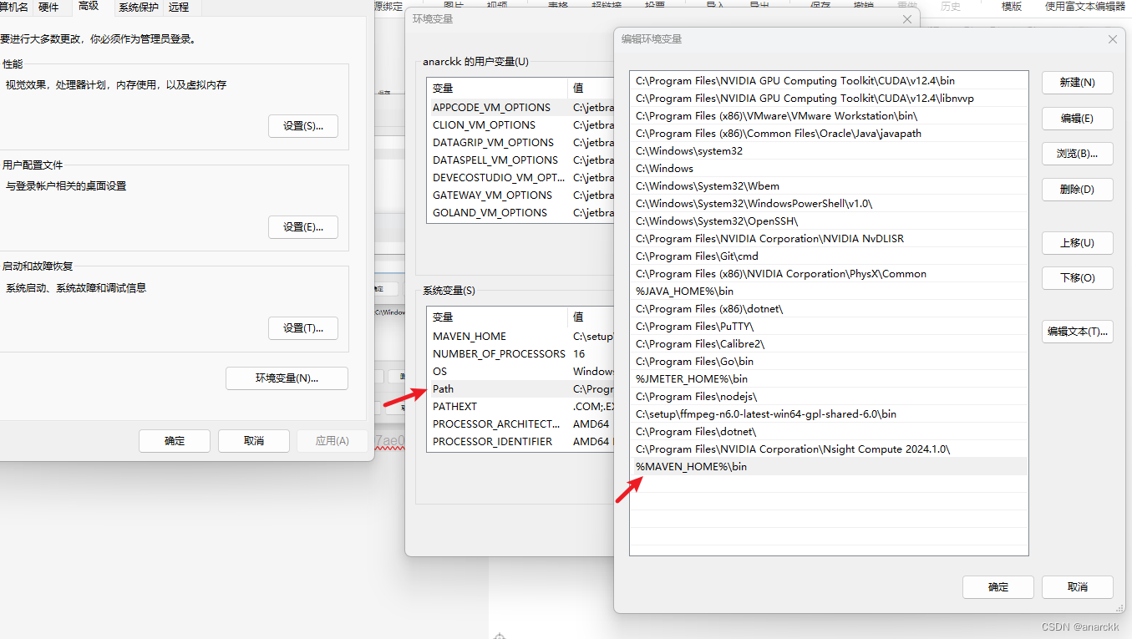The width and height of the screenshot is (1132, 639).
Task: Select PATHEXT system variable row
Action: coord(520,407)
